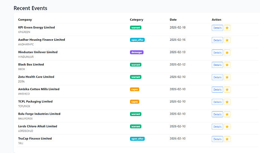Click star icon for Black Box Limited

pyautogui.click(x=227, y=65)
